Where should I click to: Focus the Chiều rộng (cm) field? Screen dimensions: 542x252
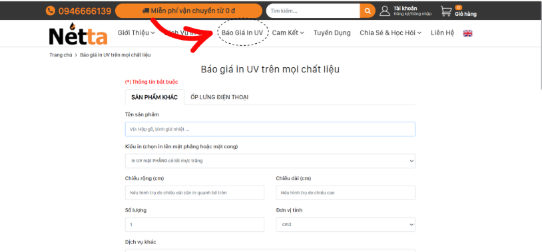click(194, 193)
